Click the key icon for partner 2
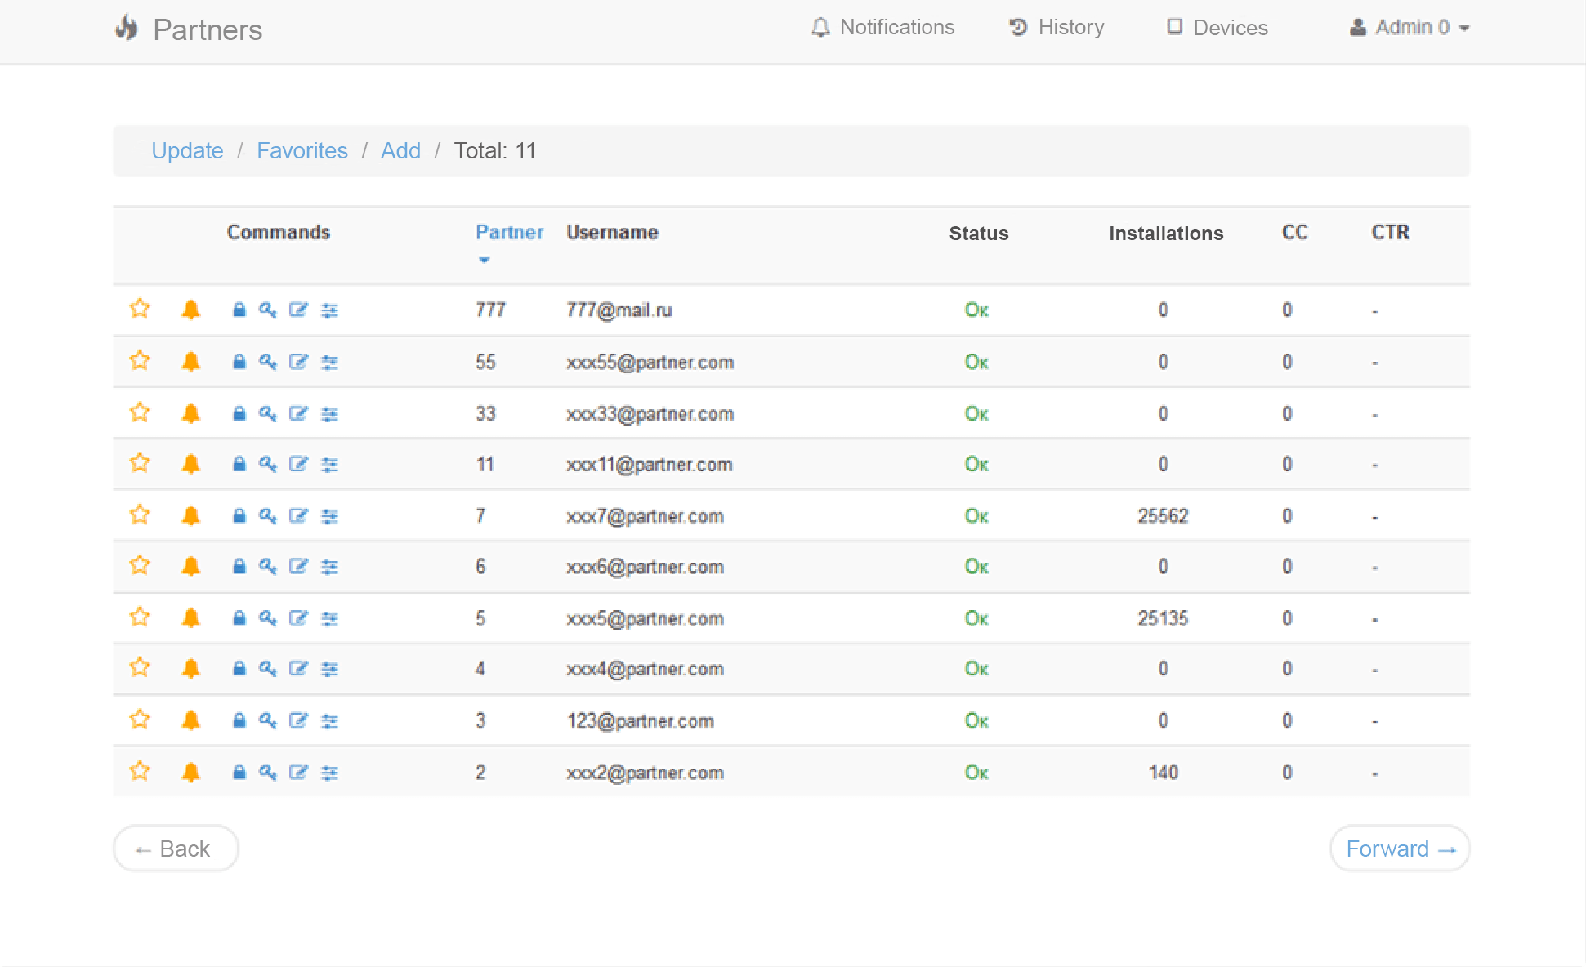 [x=268, y=772]
